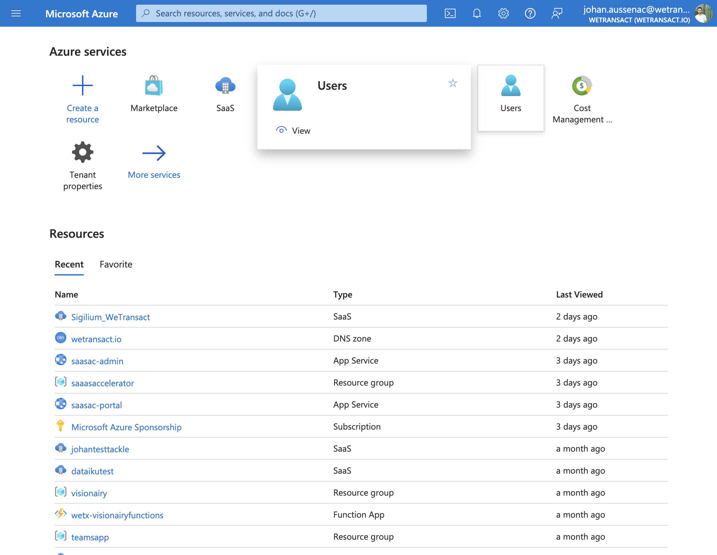The width and height of the screenshot is (717, 555).
Task: Click the Create a resource plus icon
Action: click(83, 85)
